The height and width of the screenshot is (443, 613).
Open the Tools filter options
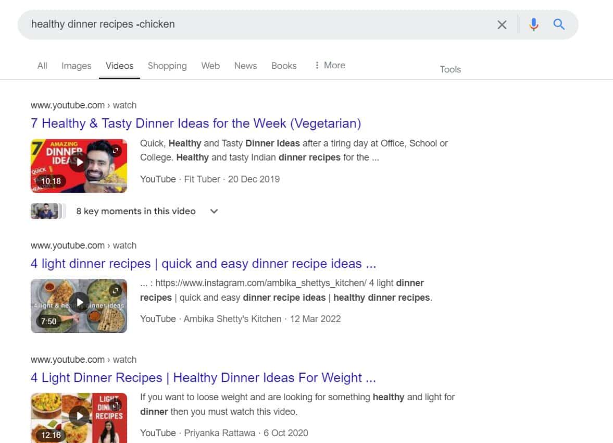tap(450, 69)
